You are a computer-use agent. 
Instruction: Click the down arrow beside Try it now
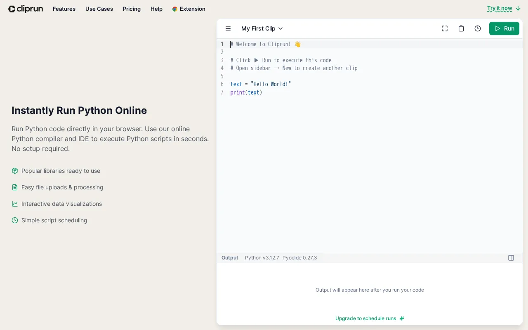518,8
